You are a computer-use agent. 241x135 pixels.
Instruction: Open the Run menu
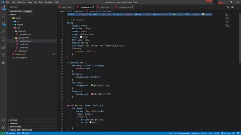pos(41,2)
